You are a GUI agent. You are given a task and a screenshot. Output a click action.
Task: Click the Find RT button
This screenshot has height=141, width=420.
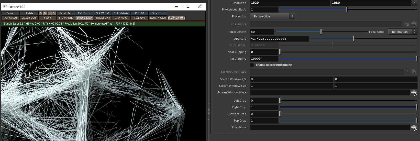(139, 13)
